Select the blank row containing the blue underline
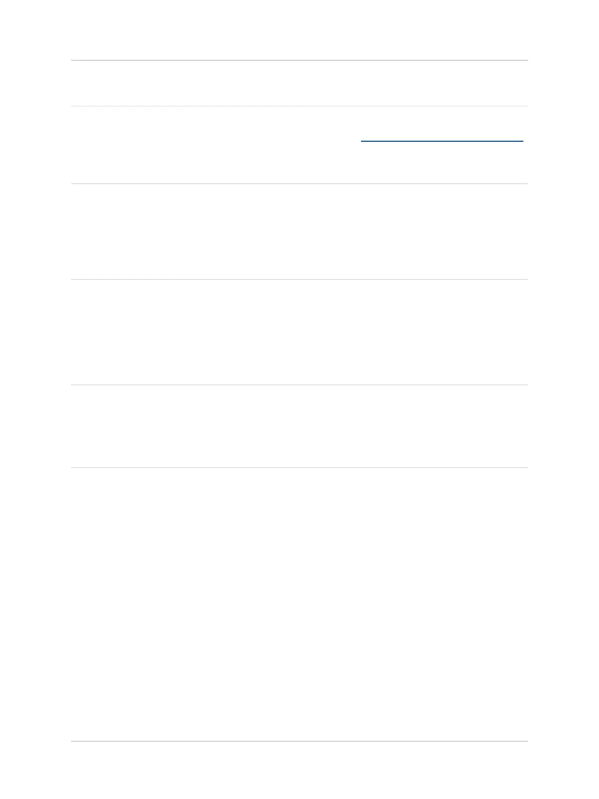This screenshot has height=799, width=599. click(299, 145)
